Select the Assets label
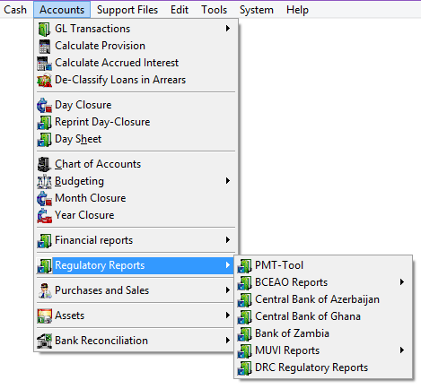The width and height of the screenshot is (421, 389). click(x=70, y=316)
